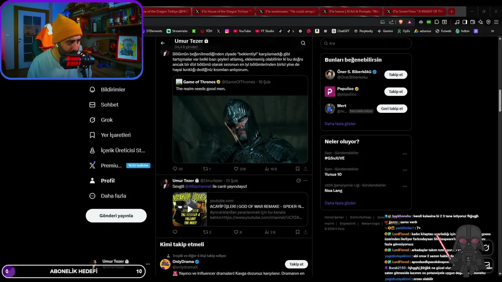Open Gizlilik Politikası footer link
The width and height of the screenshot is (502, 282).
[360, 217]
